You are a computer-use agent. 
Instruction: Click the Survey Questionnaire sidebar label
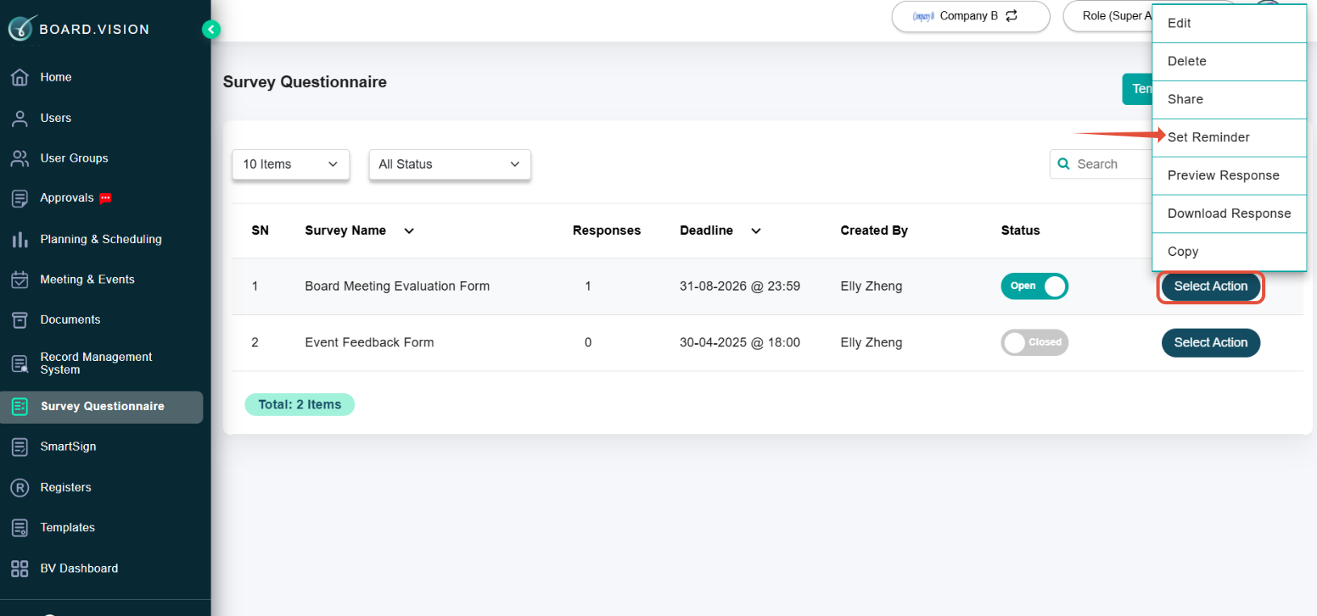(102, 406)
